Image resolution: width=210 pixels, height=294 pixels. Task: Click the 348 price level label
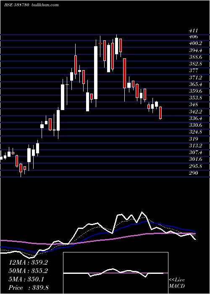coord(194,105)
